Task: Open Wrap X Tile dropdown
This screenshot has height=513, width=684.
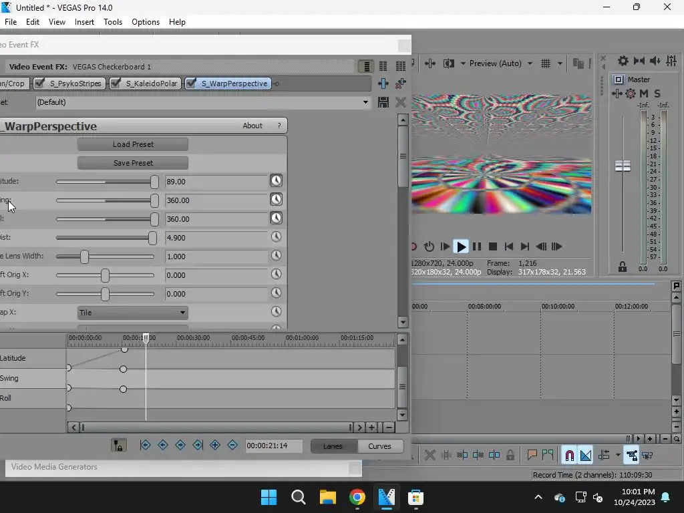Action: pyautogui.click(x=133, y=313)
